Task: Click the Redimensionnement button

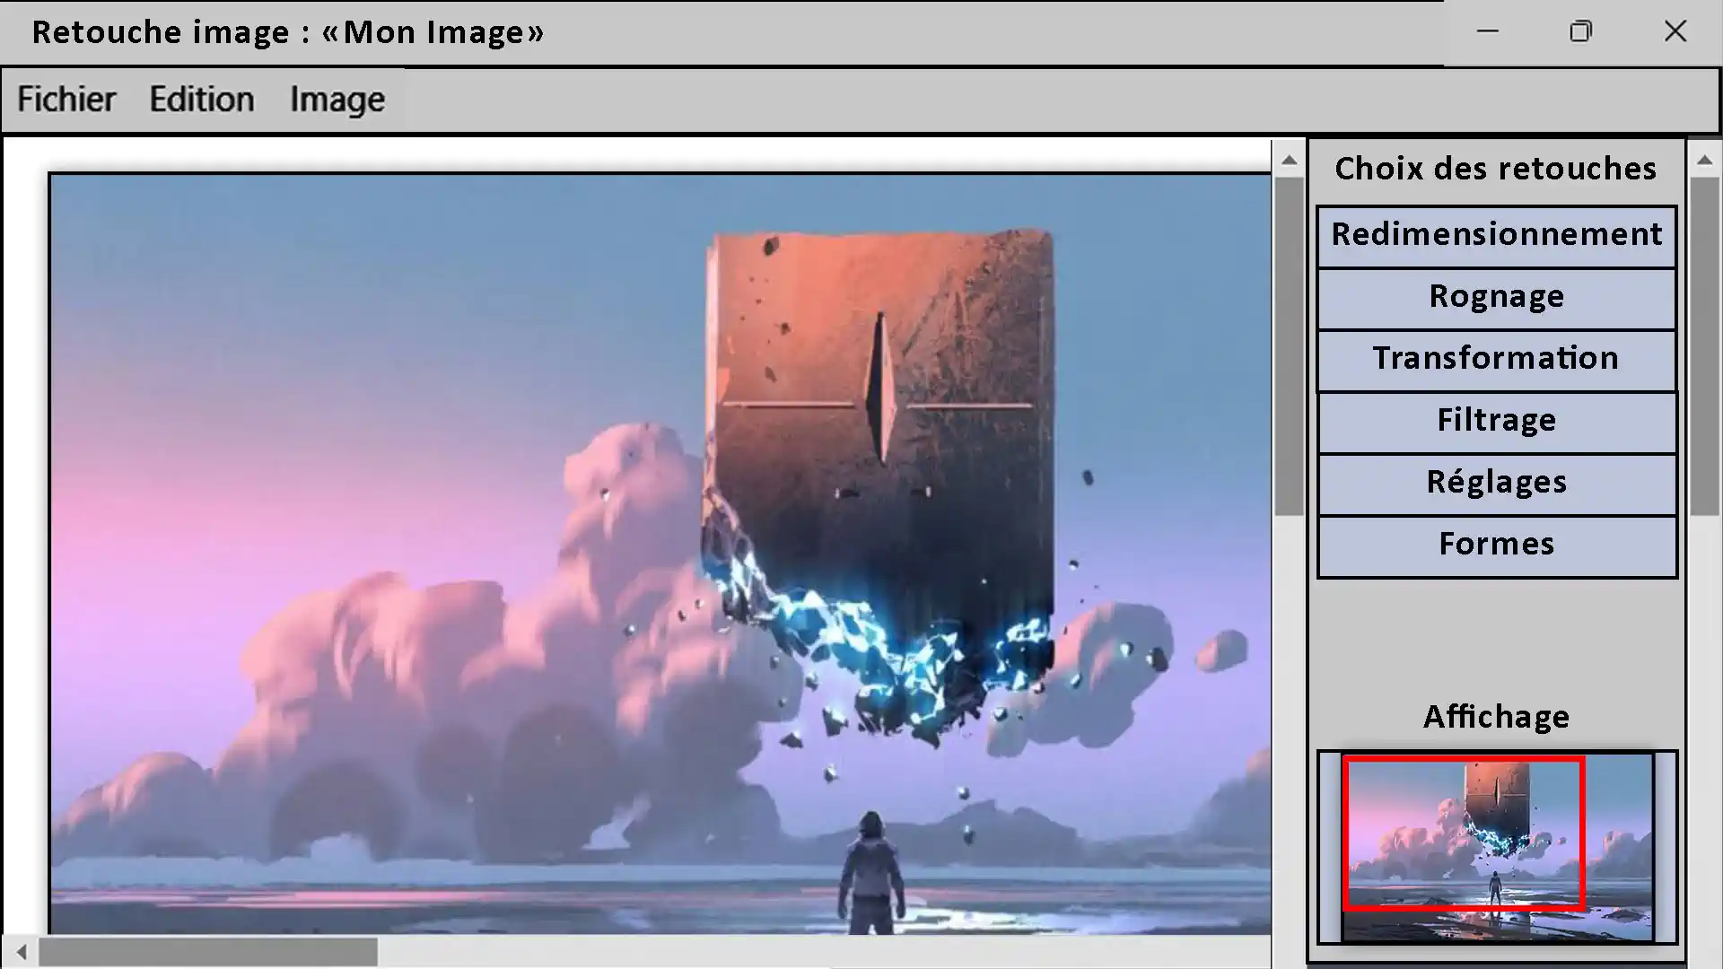Action: tap(1497, 236)
